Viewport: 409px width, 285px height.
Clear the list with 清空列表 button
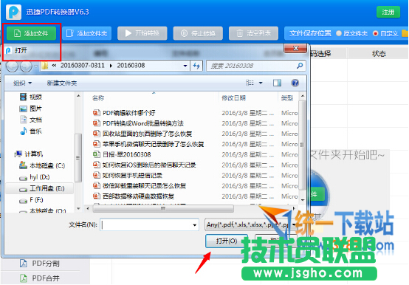[253, 33]
